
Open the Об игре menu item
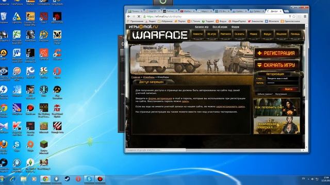tap(211, 34)
